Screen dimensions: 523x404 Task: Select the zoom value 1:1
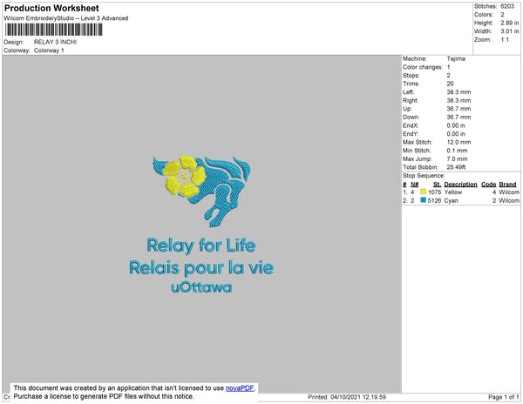tap(505, 40)
